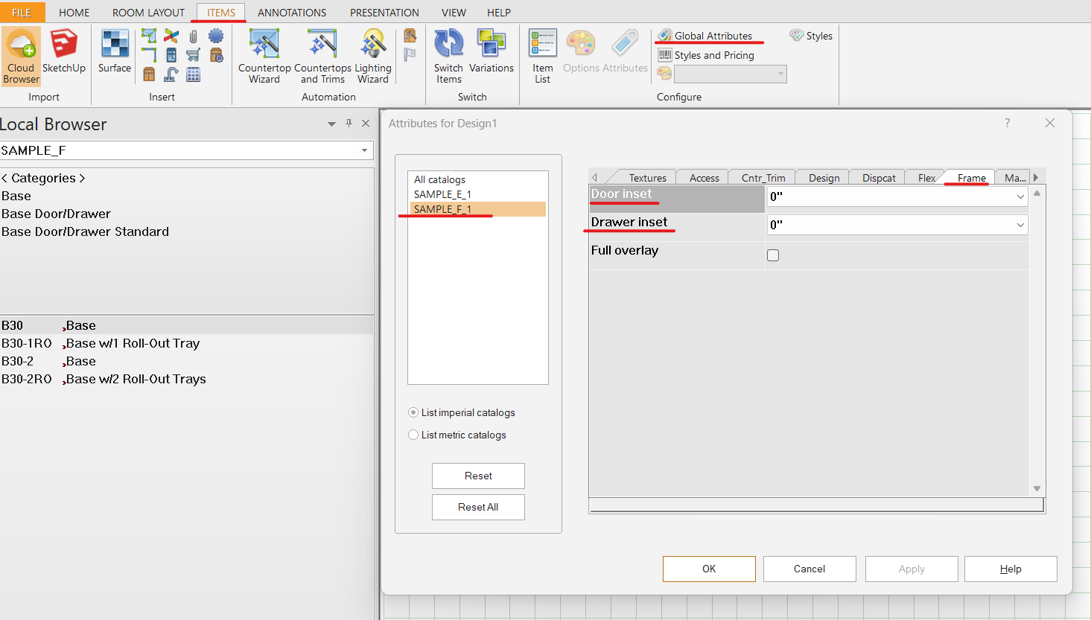1091x620 pixels.
Task: Click the SketchUp import icon
Action: tap(63, 52)
